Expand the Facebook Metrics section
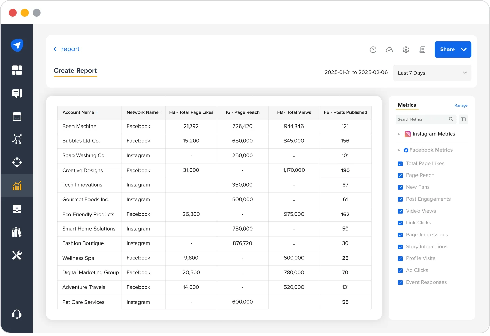490x336 pixels. [399, 150]
